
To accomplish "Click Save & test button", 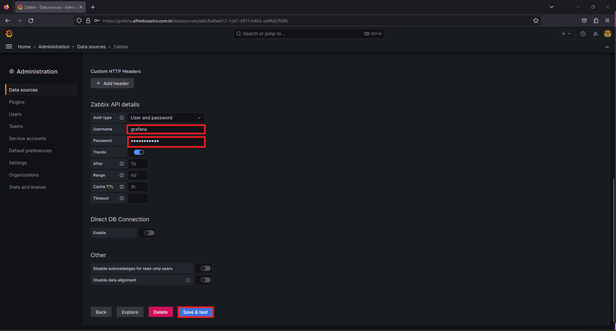I will tap(195, 312).
